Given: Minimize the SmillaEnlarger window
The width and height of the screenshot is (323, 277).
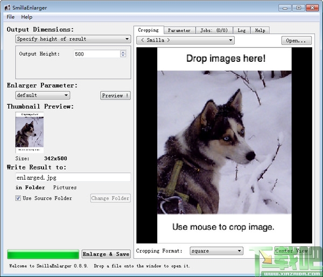Looking at the screenshot, I should 285,8.
